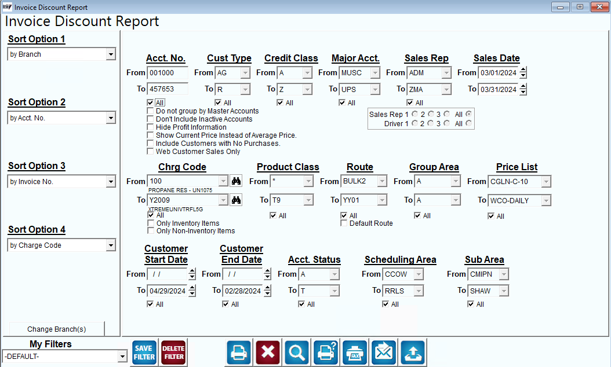Click the Delete Filter icon button
Screen dimensions: 611x367
coord(174,353)
